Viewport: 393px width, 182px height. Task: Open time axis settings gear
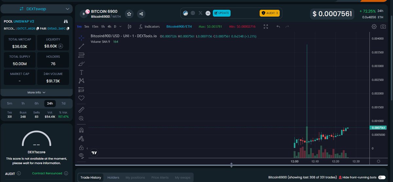point(379,161)
